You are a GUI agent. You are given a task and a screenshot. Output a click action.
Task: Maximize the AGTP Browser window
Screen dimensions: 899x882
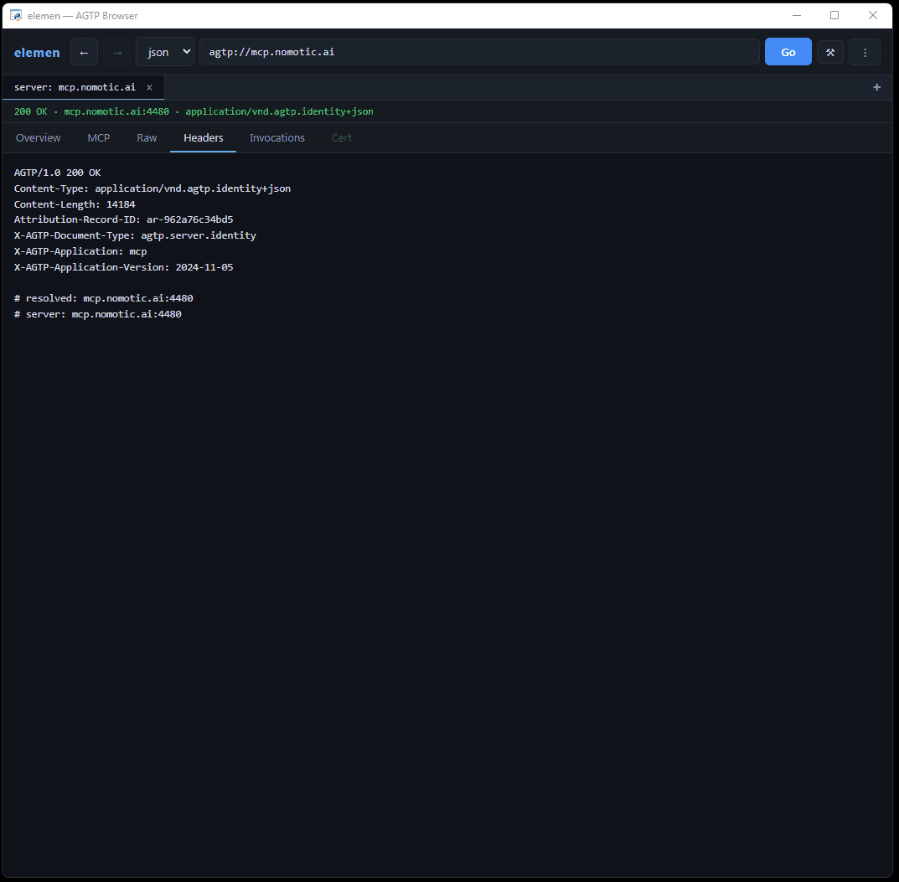834,15
